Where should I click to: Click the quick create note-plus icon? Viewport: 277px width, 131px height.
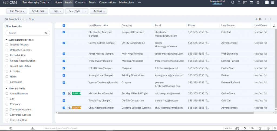click(245, 2)
